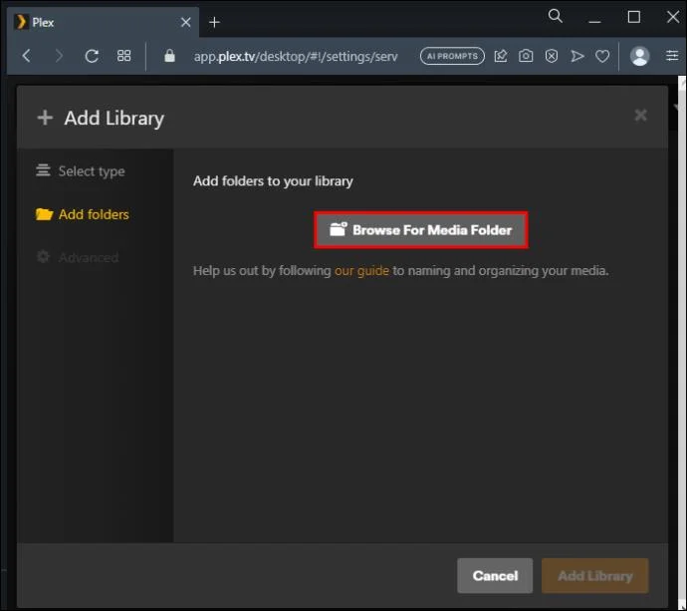
Task: Open the speed dial grid icon
Action: click(x=124, y=56)
